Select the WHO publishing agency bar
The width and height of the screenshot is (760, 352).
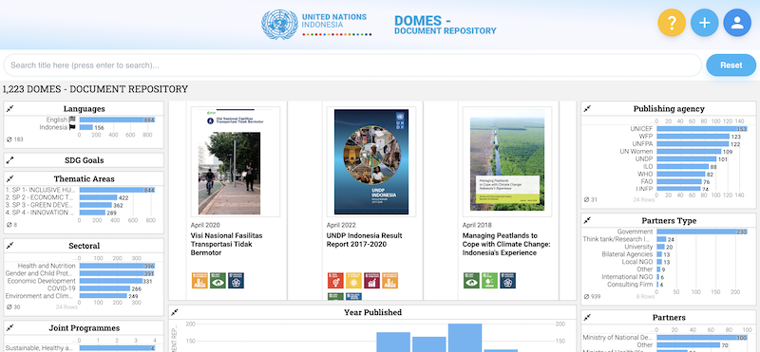tap(681, 174)
